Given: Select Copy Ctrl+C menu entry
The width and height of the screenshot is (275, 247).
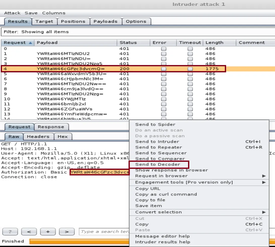Looking at the screenshot, I should tap(199, 224).
